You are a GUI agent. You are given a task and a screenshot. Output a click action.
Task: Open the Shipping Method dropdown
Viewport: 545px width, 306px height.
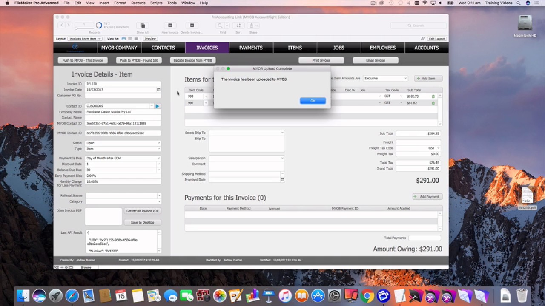point(247,174)
